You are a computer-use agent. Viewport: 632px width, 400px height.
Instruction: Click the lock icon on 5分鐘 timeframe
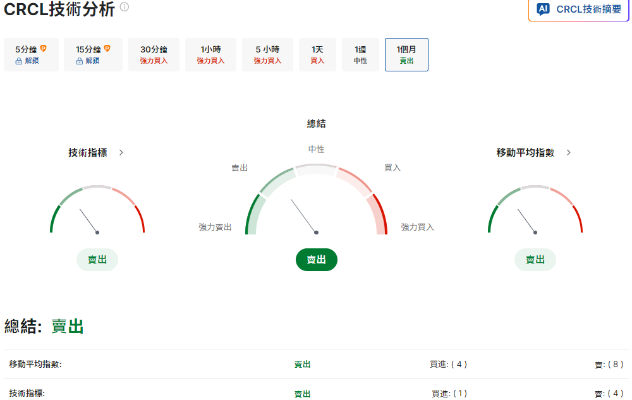coord(20,61)
